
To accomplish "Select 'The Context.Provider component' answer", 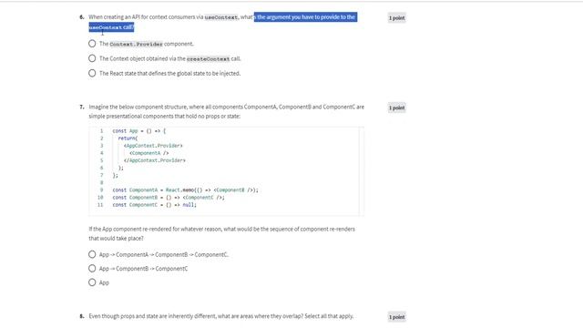I will click(x=92, y=44).
